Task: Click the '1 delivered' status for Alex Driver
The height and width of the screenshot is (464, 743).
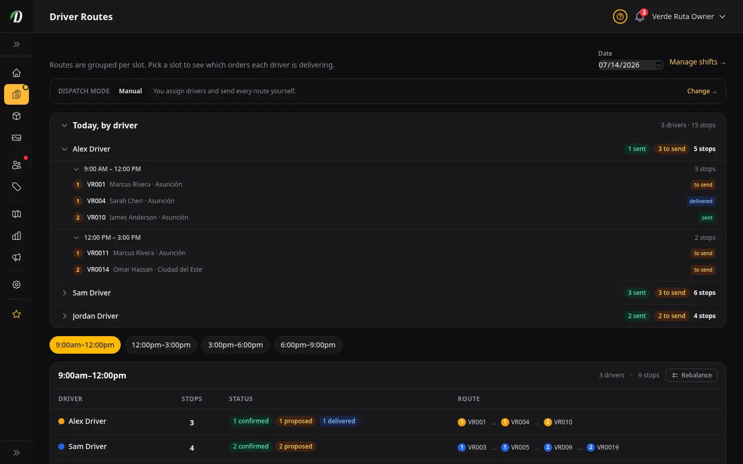Action: click(339, 421)
